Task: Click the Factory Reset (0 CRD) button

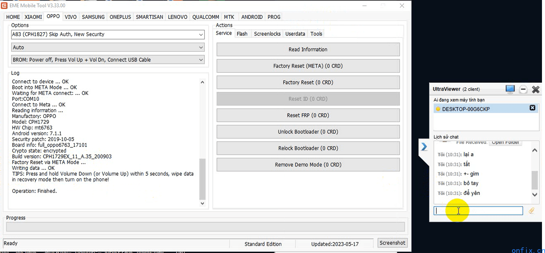Action: click(x=308, y=83)
